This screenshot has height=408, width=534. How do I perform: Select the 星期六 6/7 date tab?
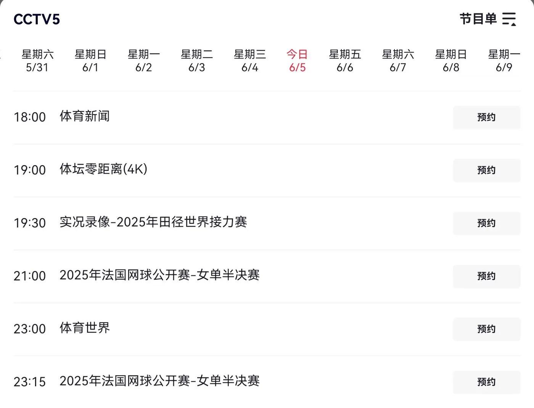(x=398, y=61)
